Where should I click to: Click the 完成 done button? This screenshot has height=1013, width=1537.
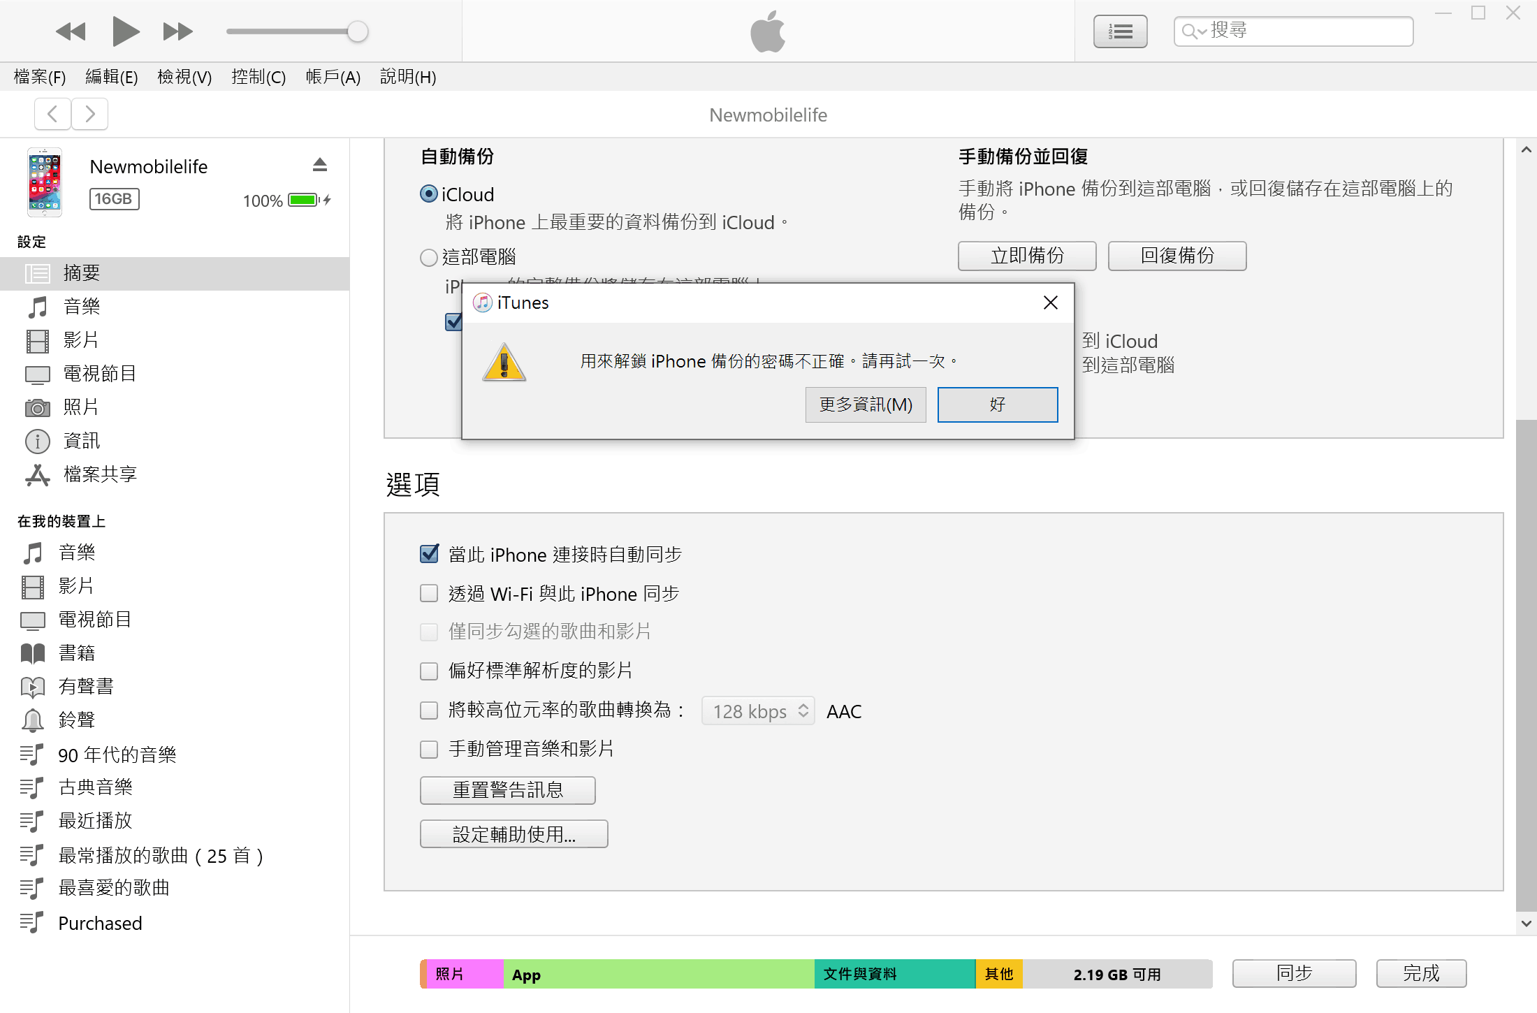(x=1421, y=973)
